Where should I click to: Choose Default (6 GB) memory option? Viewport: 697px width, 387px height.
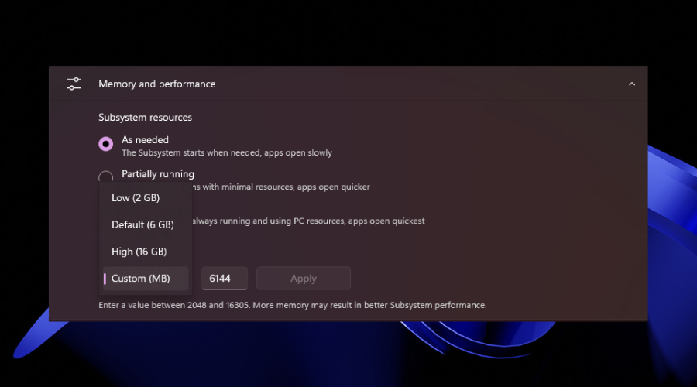(x=146, y=224)
